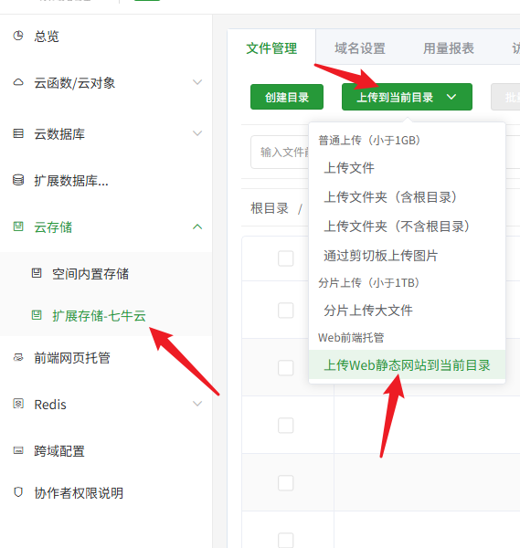Click the Redis icon in sidebar

point(18,404)
